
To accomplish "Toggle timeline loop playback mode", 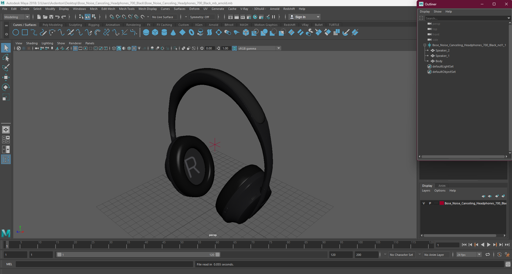I will pos(488,255).
